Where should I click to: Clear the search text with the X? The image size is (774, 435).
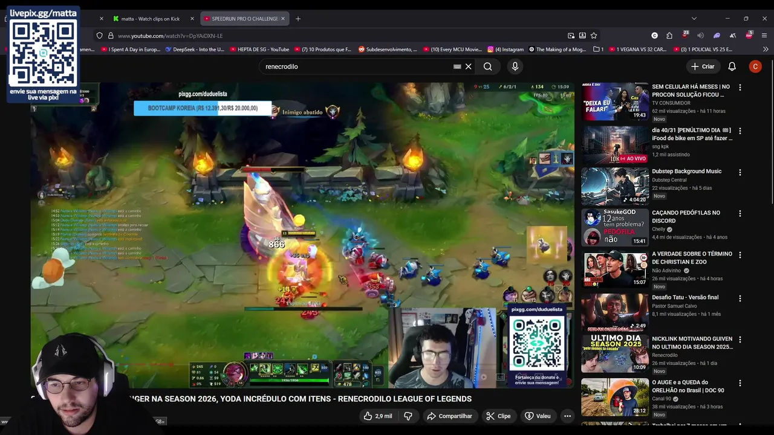pos(468,66)
